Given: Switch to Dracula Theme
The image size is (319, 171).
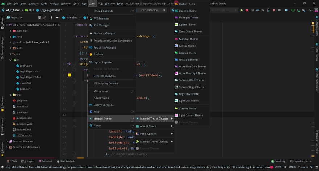Looking at the screenshot, I should tap(192, 53).
